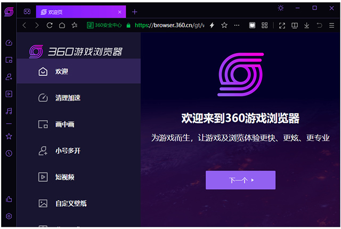341x229 pixels.
Task: Focus the browser.360.cn address bar
Action: [169, 25]
